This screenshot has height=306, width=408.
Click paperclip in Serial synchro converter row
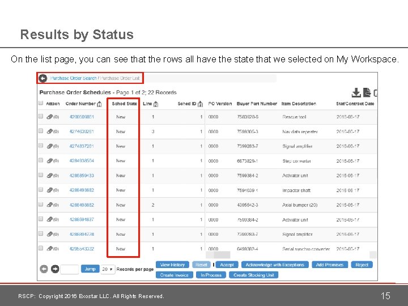pyautogui.click(x=50, y=249)
